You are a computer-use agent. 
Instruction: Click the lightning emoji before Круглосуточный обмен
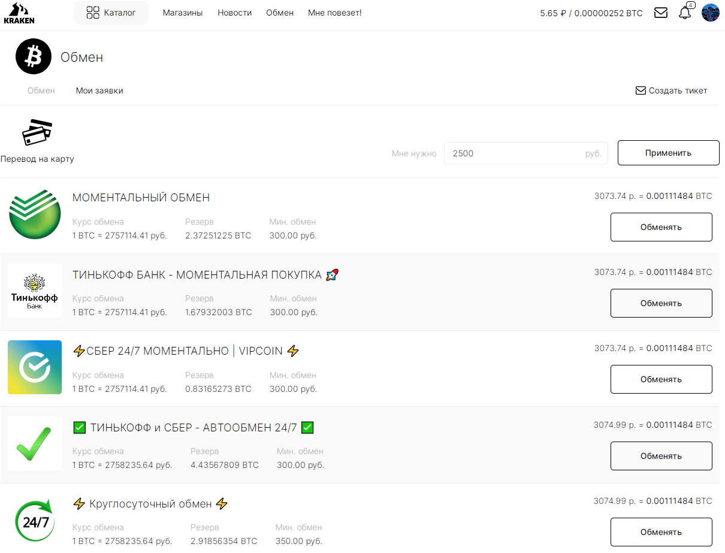[79, 504]
